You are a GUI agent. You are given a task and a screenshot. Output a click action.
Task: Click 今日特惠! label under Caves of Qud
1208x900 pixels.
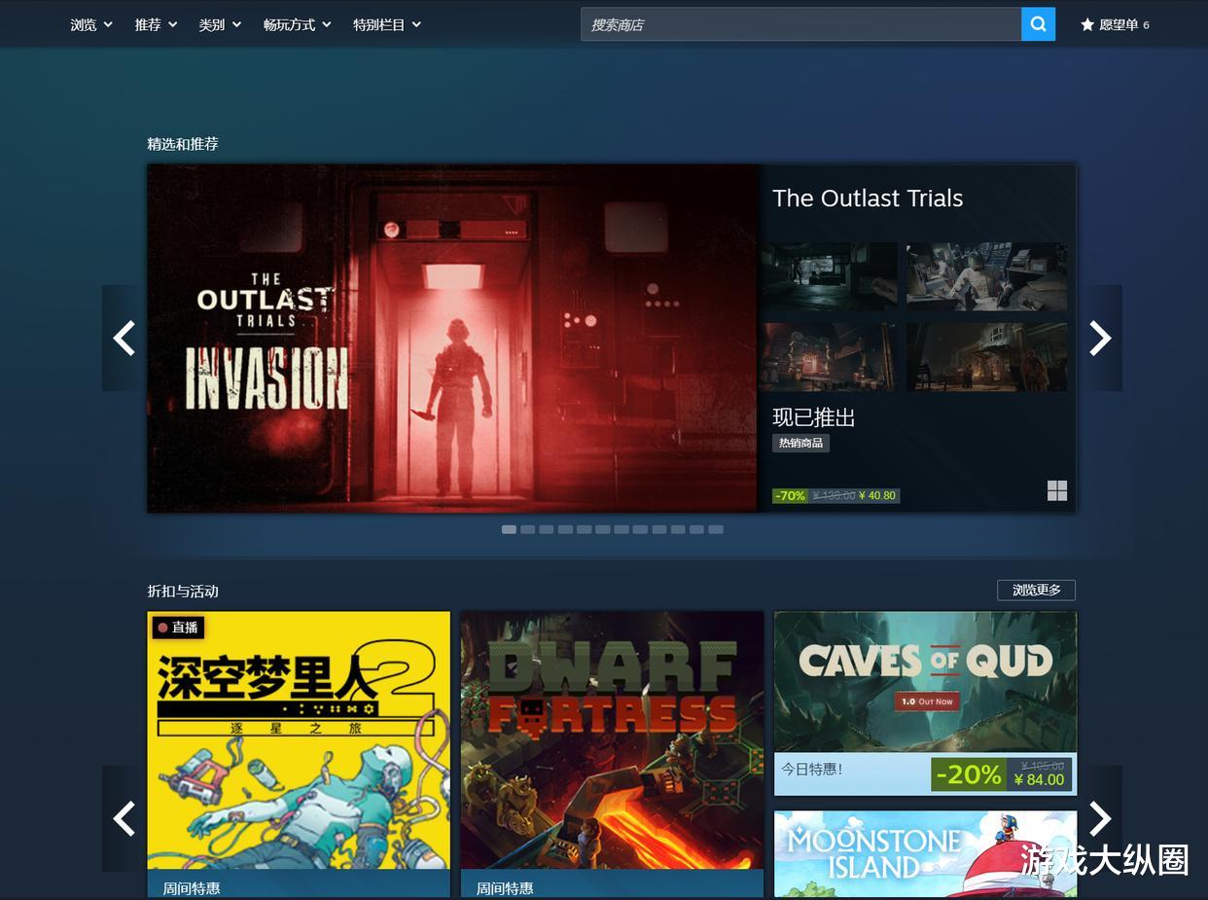[812, 769]
